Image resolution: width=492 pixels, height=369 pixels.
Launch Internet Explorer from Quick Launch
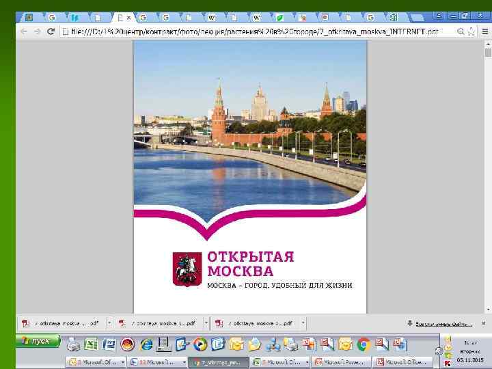pos(146,345)
